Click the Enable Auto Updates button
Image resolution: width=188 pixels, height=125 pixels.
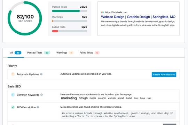(x=164, y=75)
